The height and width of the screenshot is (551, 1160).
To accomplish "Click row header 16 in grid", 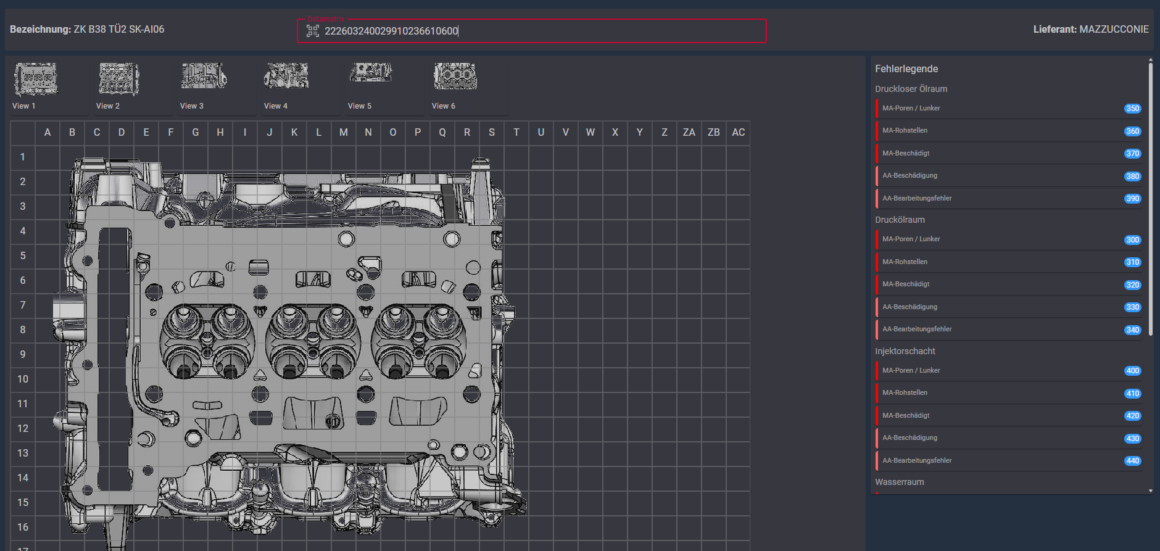I will pos(23,528).
